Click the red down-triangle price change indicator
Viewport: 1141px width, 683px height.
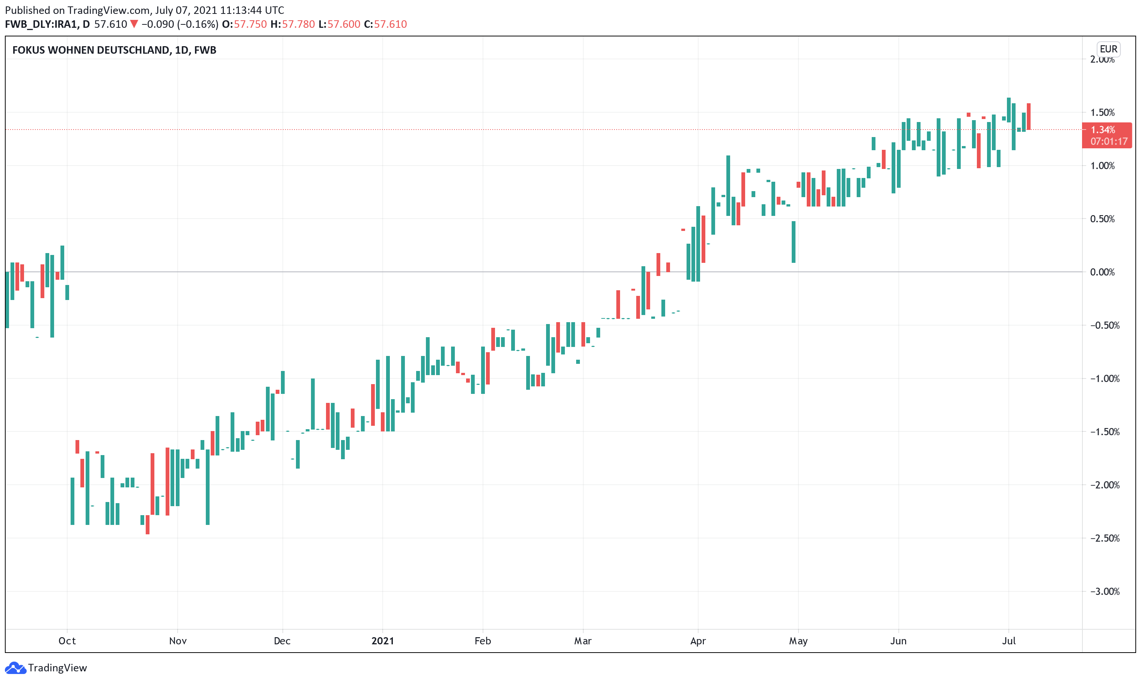tap(134, 24)
